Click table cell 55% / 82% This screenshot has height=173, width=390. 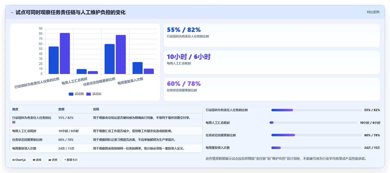coord(66,118)
